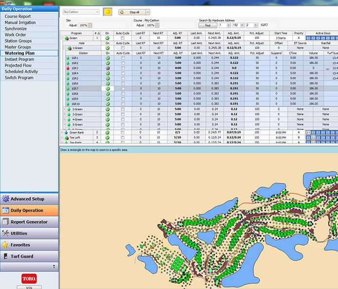
Task: Check Auto Cycle for Tee Left
Action: [122, 137]
